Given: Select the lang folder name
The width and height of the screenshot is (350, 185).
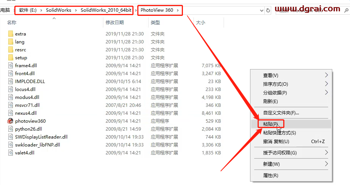Looking at the screenshot, I should coord(20,42).
